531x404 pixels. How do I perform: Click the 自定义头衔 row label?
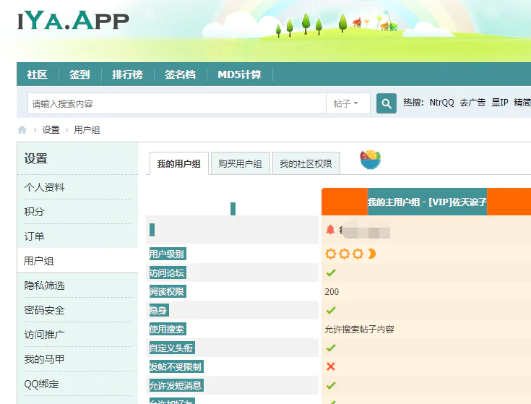click(x=172, y=348)
